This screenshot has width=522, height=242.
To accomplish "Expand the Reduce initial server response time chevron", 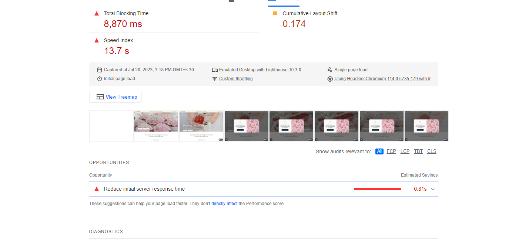I will (433, 189).
